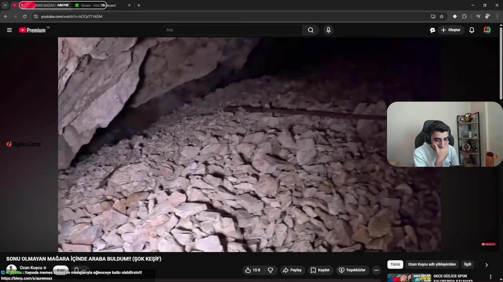Click the browser forward arrow
The width and height of the screenshot is (503, 282).
tap(15, 16)
